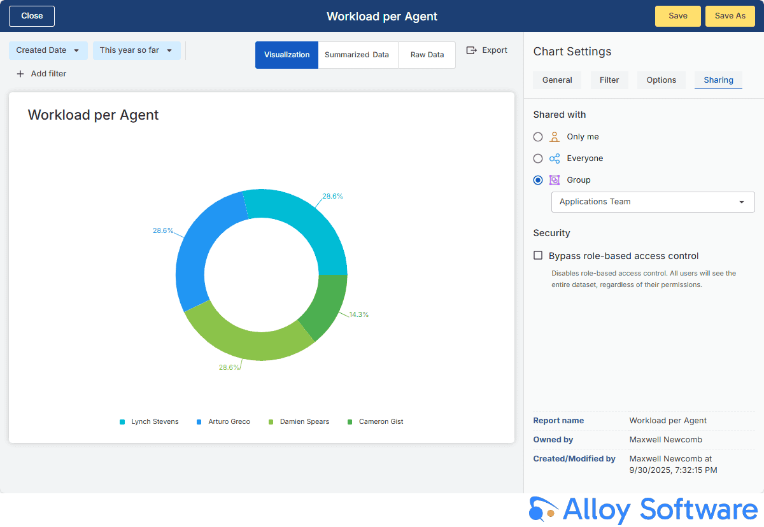Select the Only me radio button
The height and width of the screenshot is (527, 764).
tap(538, 137)
